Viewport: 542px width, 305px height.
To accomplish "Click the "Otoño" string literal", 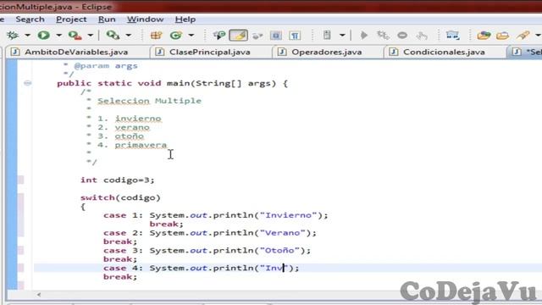I will pyautogui.click(x=279, y=251).
